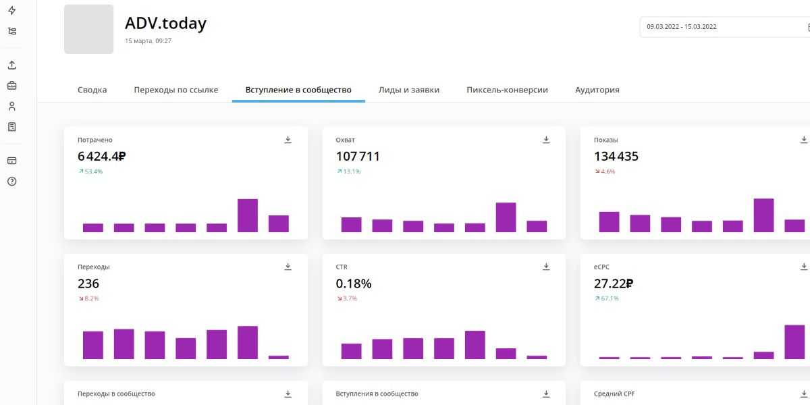Screen dimensions: 810x405
Task: Open the document report icon in sidebar
Action: 11,127
